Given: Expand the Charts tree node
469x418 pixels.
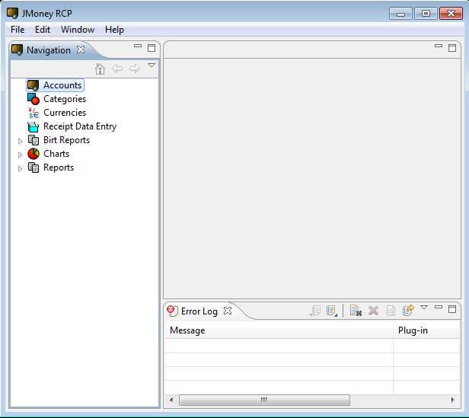Looking at the screenshot, I should 20,155.
